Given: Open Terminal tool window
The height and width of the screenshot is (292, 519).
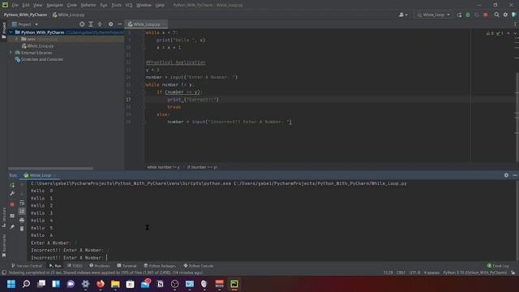Looking at the screenshot, I should coord(127,266).
